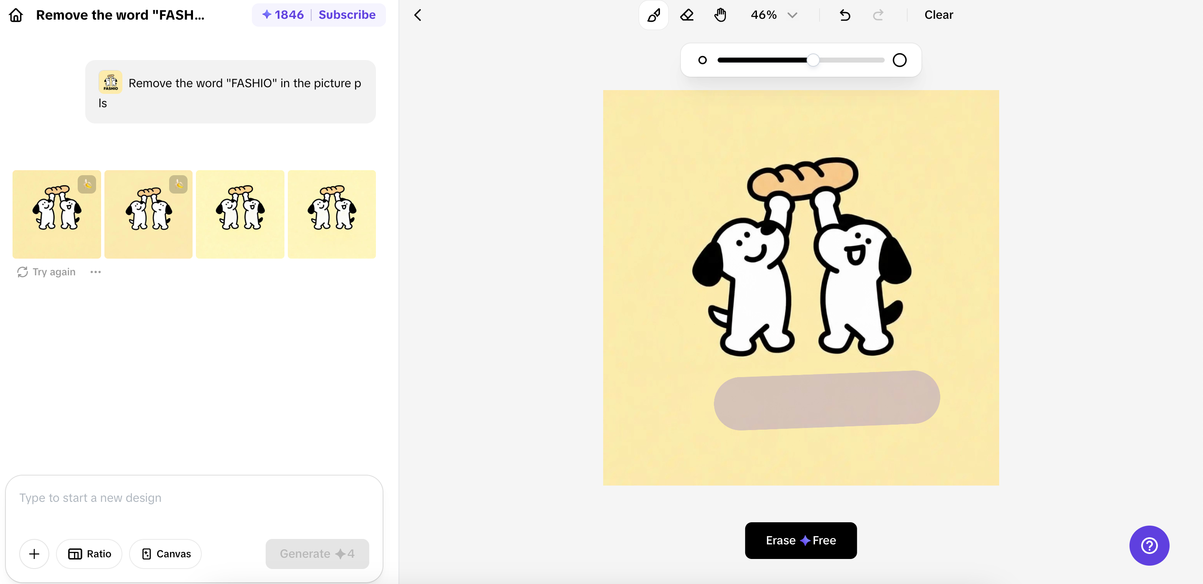Undo the last brush stroke
Image resolution: width=1203 pixels, height=584 pixels.
click(x=844, y=15)
